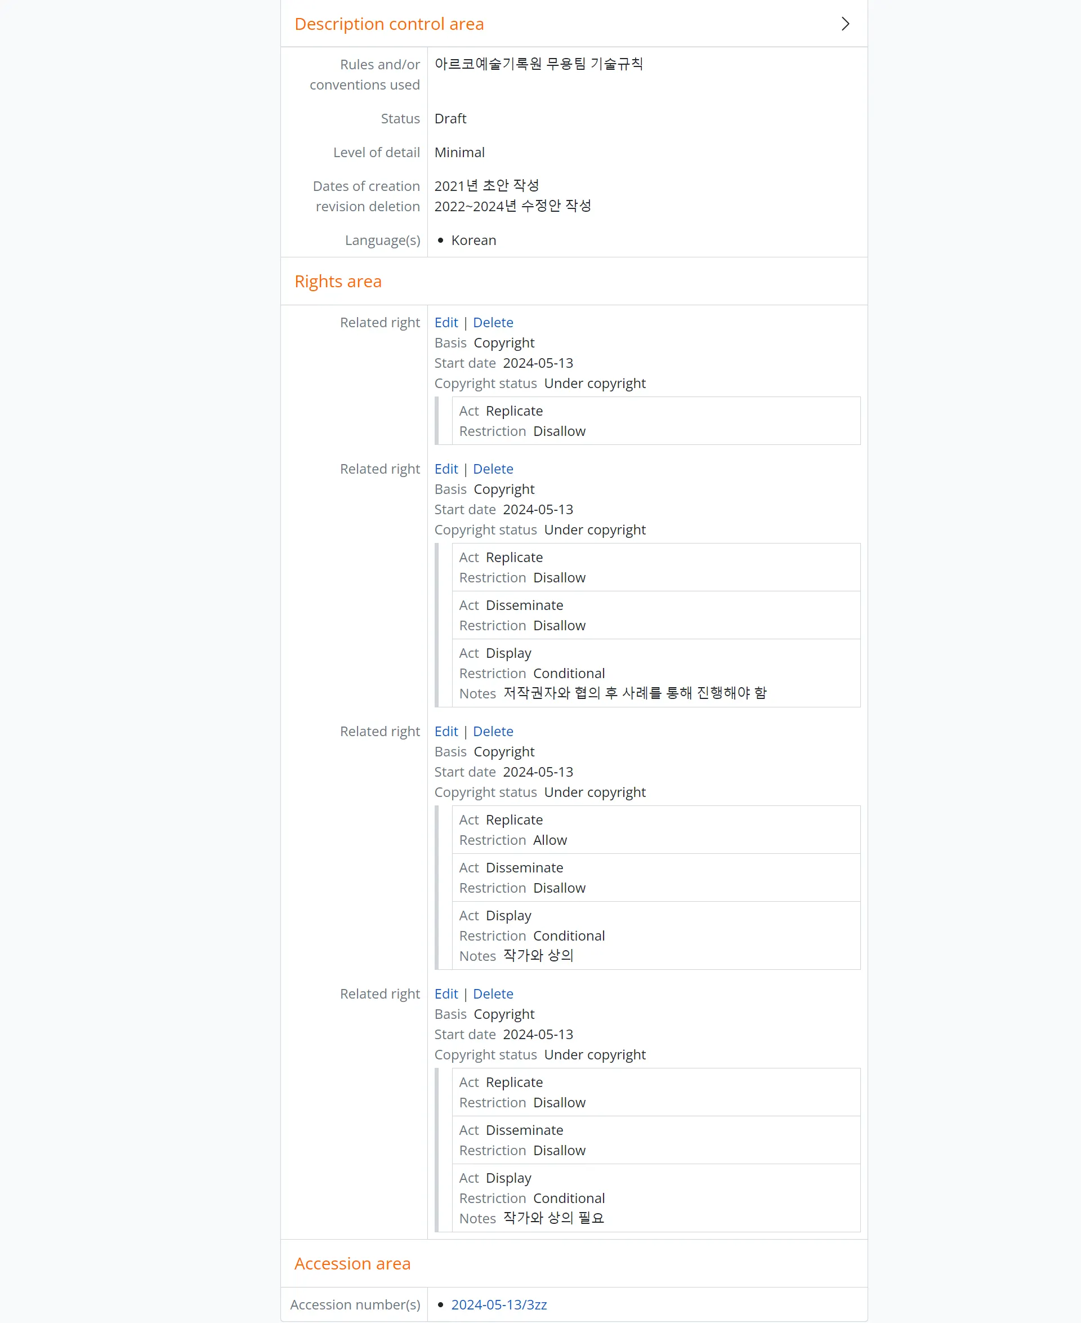Image resolution: width=1081 pixels, height=1323 pixels.
Task: Edit the fourth related right
Action: click(x=446, y=994)
